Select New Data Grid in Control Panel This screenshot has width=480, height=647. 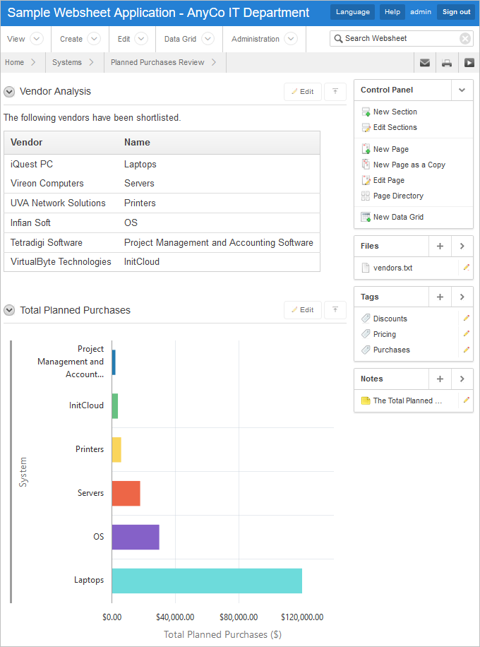click(398, 217)
